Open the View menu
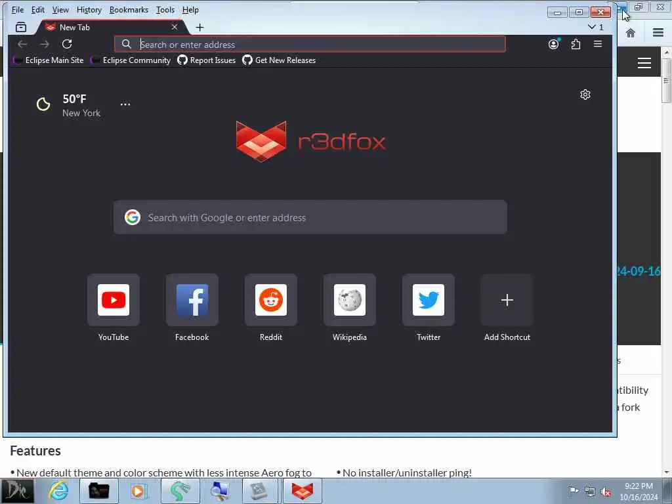Screen dimensions: 672x504 pos(60,9)
